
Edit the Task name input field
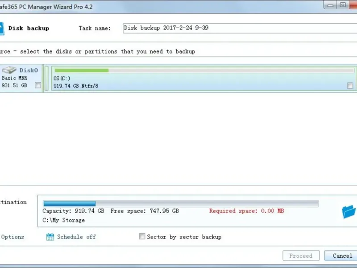(240, 28)
